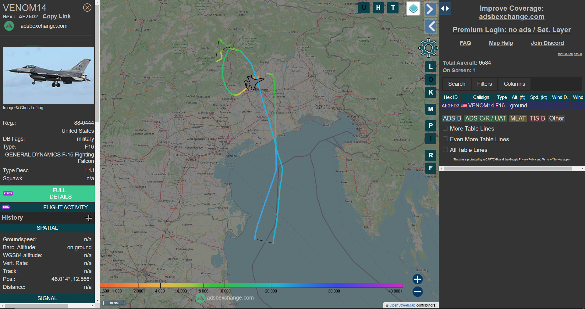Click the K map button
The width and height of the screenshot is (585, 309).
tap(431, 92)
